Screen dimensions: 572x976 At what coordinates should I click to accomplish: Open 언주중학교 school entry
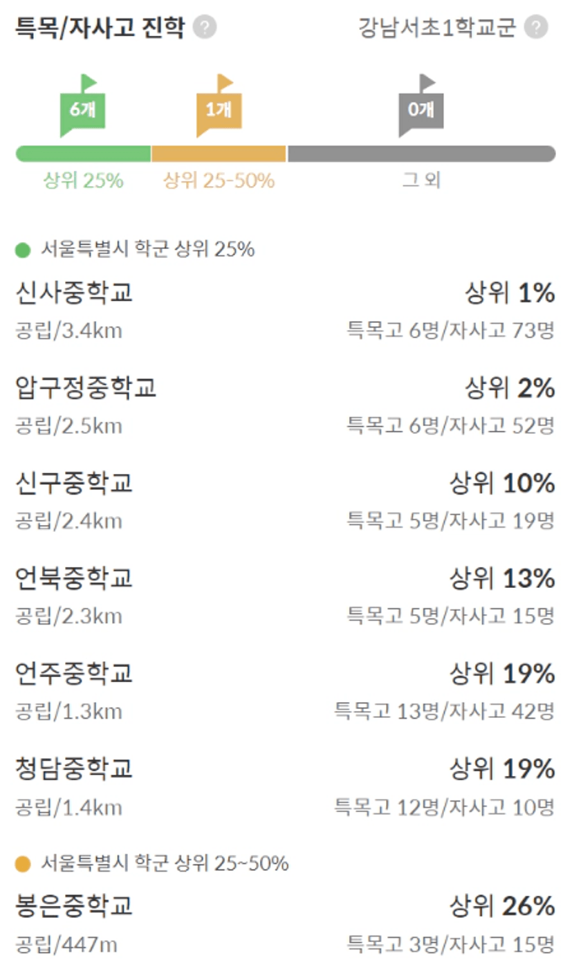coord(74,673)
